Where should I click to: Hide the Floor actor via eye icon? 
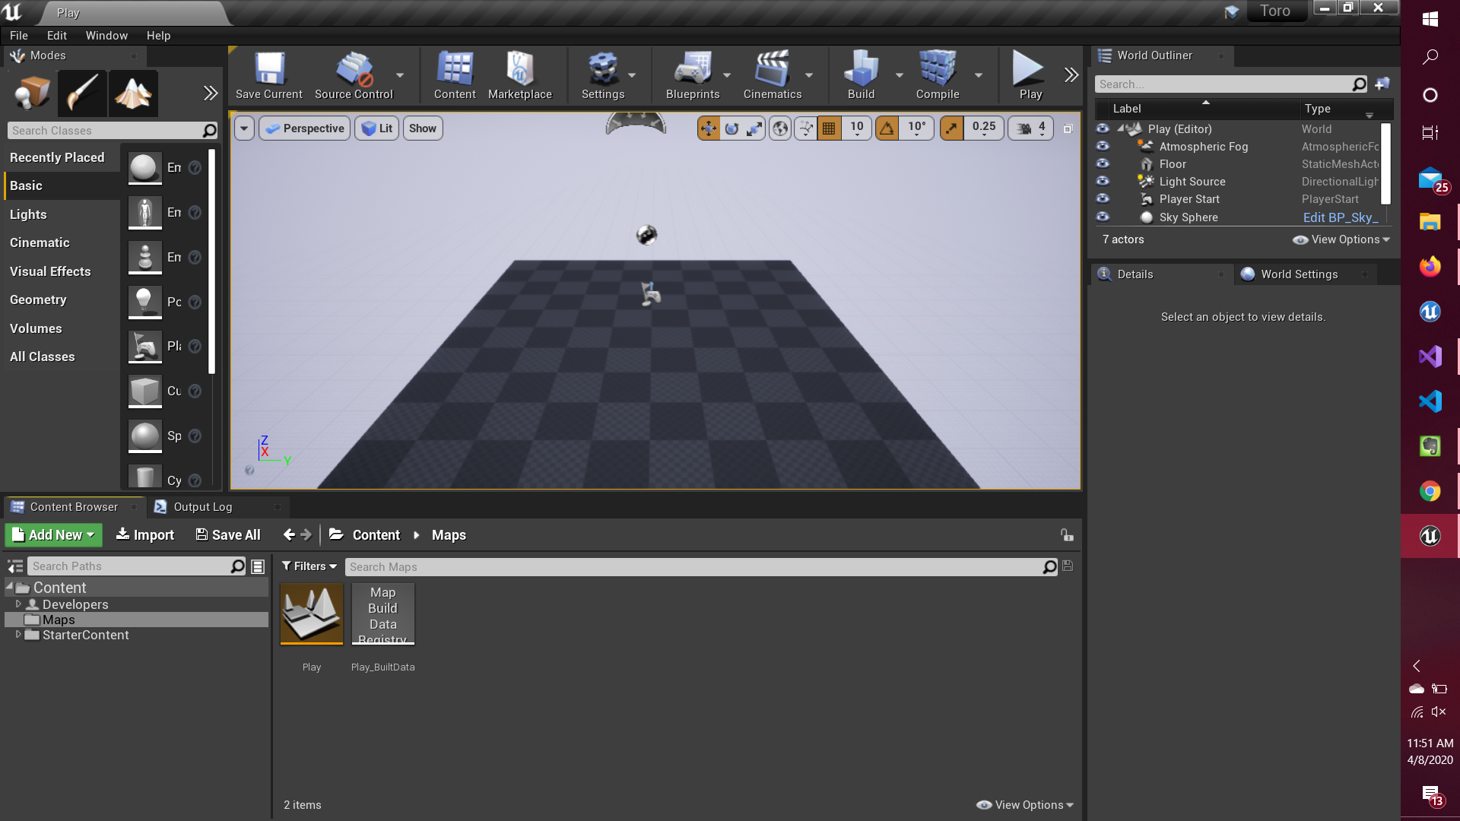pos(1103,164)
